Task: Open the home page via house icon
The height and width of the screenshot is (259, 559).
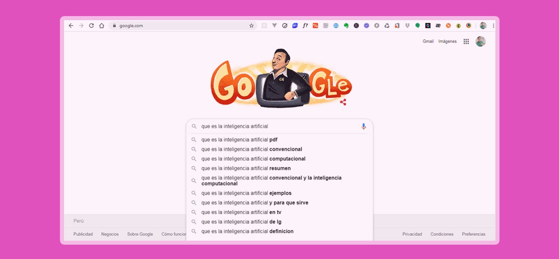Action: [x=102, y=25]
